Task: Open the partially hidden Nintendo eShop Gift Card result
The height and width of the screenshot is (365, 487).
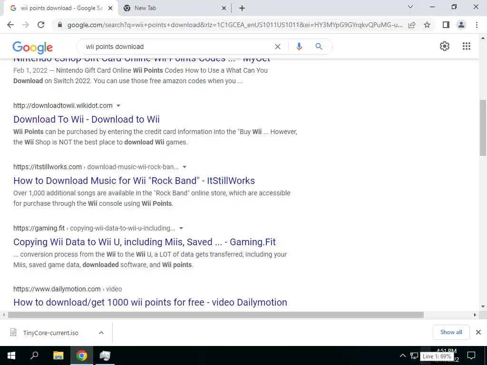Action: point(142,60)
